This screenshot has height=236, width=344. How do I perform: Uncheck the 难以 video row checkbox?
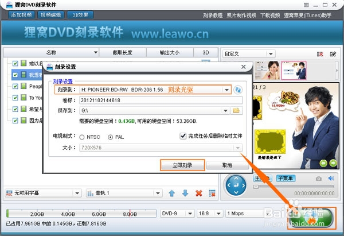click(x=15, y=64)
